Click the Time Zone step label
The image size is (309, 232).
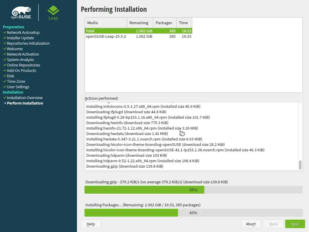coord(16,81)
